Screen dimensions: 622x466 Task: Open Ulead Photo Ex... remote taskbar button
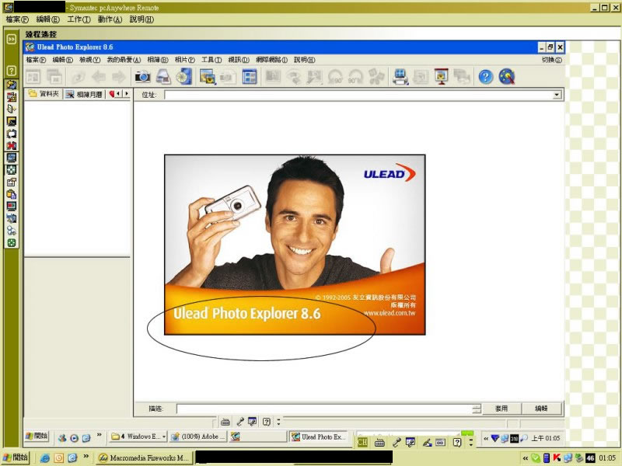319,436
